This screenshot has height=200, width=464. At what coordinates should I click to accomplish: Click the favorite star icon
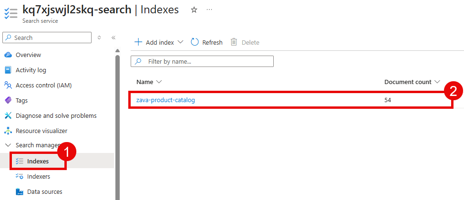[194, 10]
